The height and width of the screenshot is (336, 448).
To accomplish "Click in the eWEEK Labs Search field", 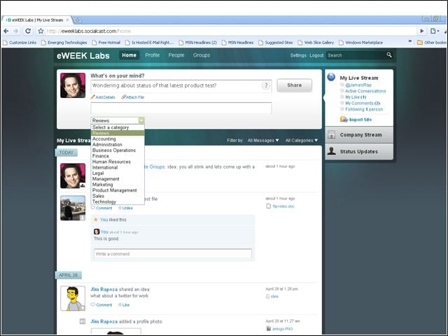I will click(356, 55).
